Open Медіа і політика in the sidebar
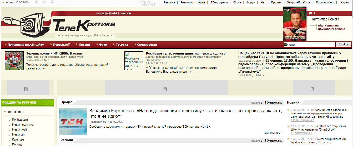This screenshot has width=353, height=146. 23,125
